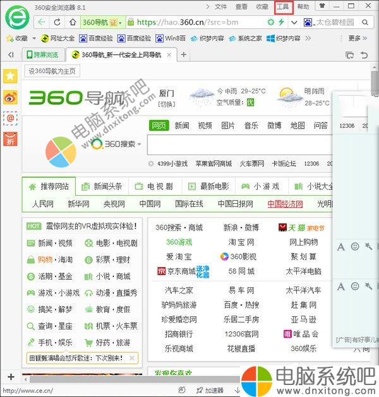Open the skin shirt icon
This screenshot has height=397, width=379.
(x=322, y=6)
